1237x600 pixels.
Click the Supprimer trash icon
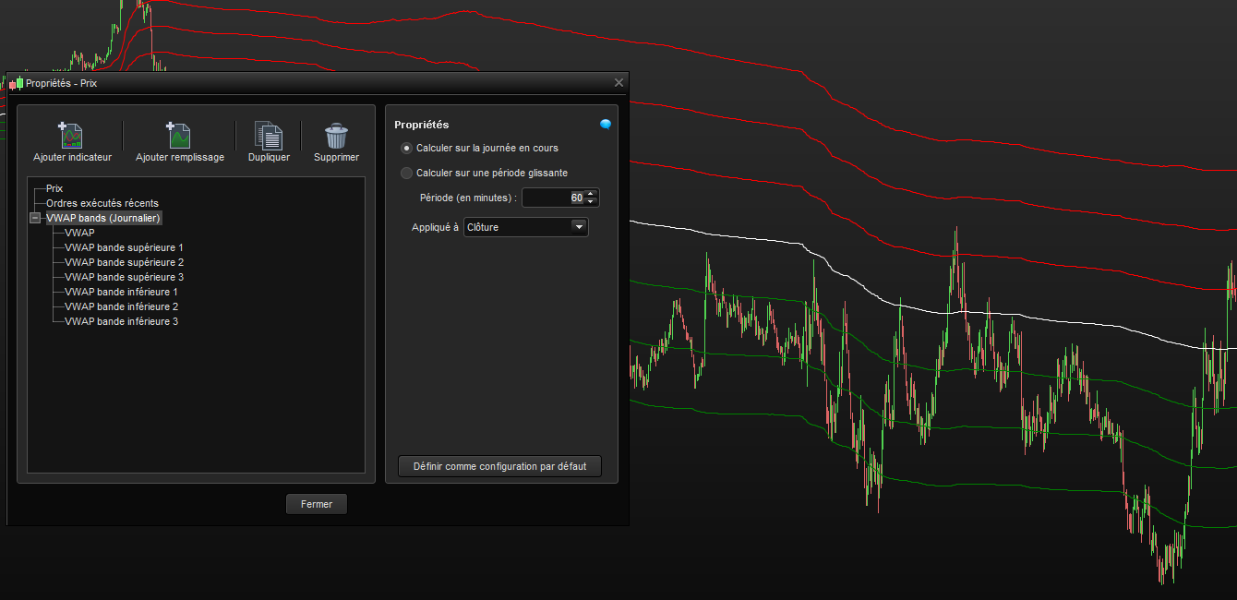pos(336,136)
